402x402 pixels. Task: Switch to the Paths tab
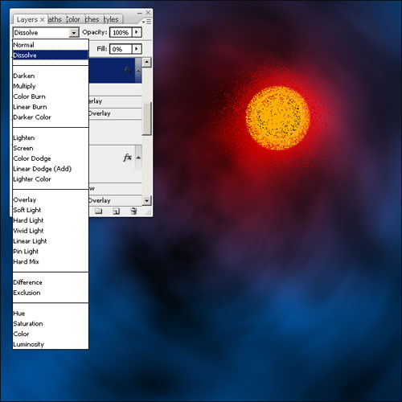[55, 19]
